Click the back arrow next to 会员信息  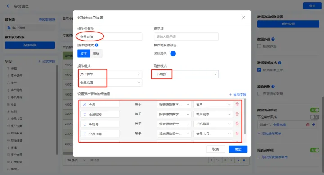[8, 6]
